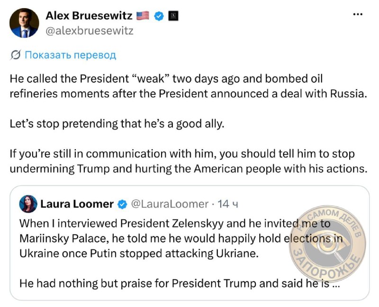Click the 14 ч timestamp
This screenshot has width=379, height=307.
[228, 204]
